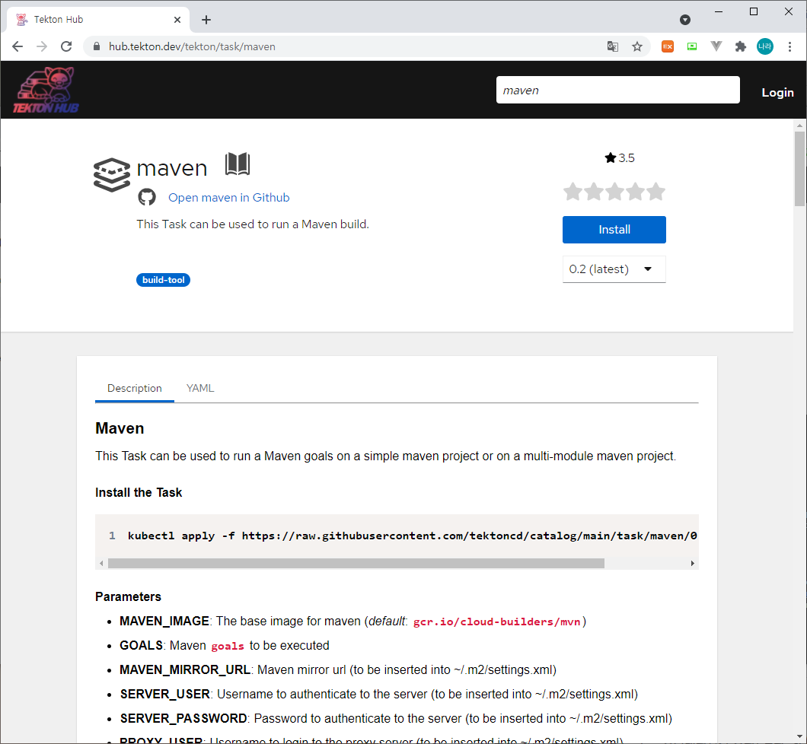Select the Tekton Hub browser tab
The image size is (807, 744).
tap(97, 20)
